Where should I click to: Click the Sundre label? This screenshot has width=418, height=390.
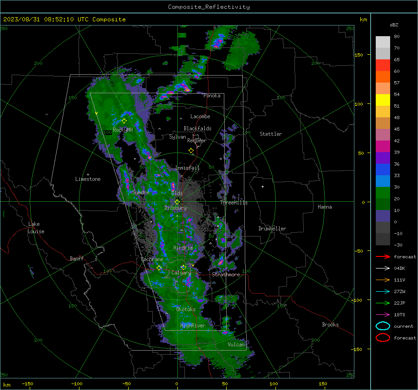141,192
